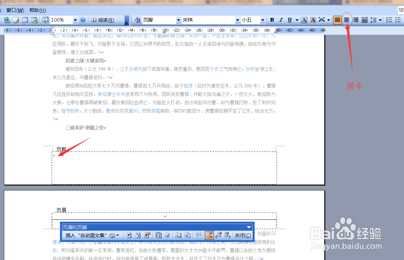This screenshot has height=260, width=404.
Task: Expand the 插入自动图文集 dropdown
Action: (x=117, y=235)
